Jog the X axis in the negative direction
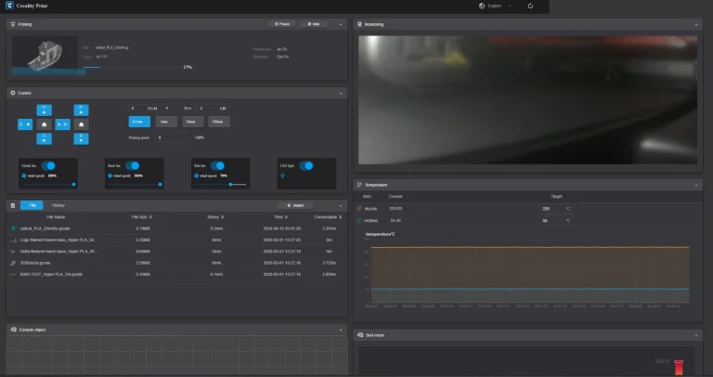The width and height of the screenshot is (713, 377). pos(25,123)
